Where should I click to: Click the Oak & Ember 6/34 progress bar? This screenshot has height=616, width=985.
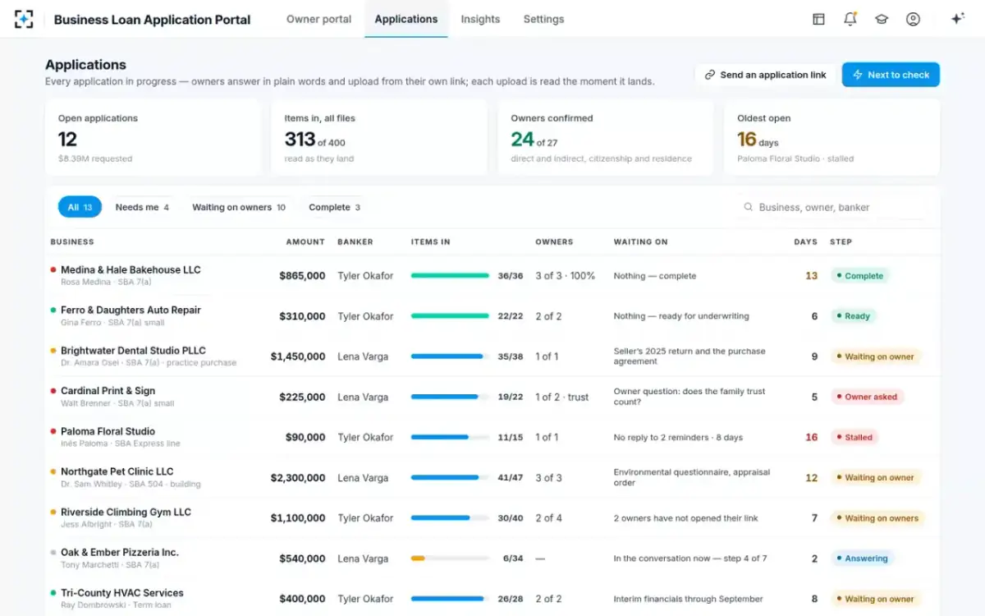pyautogui.click(x=450, y=559)
